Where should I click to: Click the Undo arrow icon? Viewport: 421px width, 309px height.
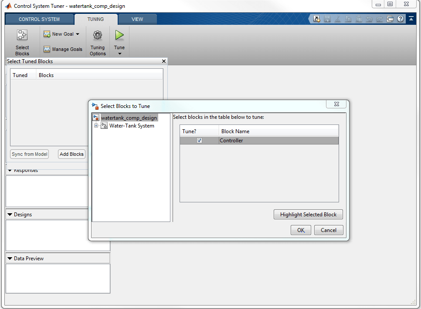369,19
